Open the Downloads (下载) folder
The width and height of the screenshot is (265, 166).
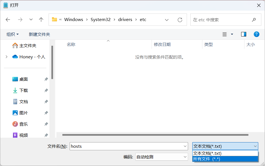(x=24, y=91)
